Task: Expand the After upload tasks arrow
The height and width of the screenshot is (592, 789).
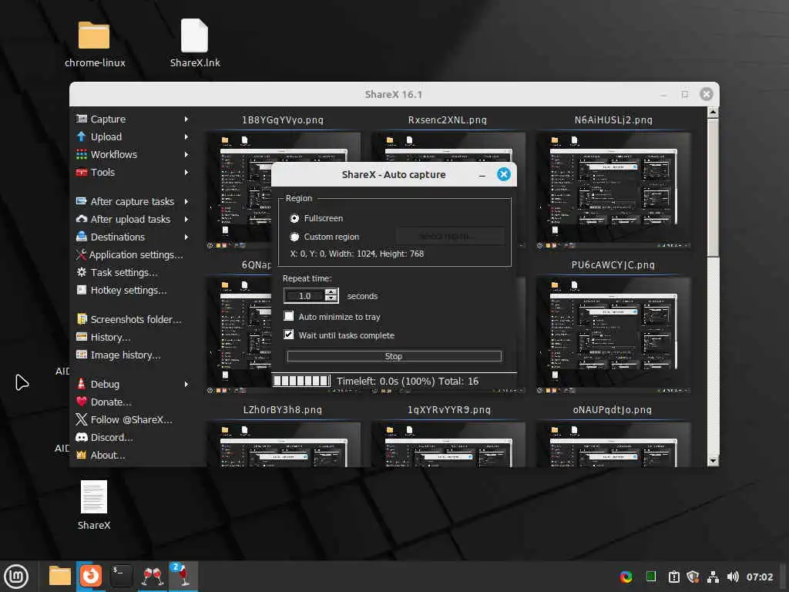Action: click(x=186, y=219)
